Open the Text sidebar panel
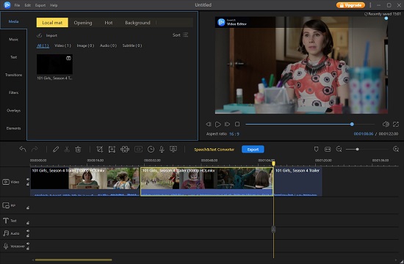Viewport: 404px width, 264px height. (13, 57)
